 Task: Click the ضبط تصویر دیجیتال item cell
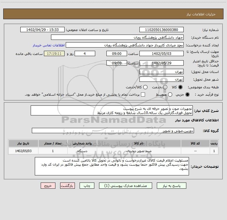tap(139, 151)
